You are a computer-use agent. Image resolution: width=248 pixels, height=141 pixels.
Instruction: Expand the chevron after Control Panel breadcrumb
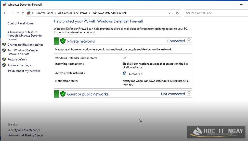point(55,13)
